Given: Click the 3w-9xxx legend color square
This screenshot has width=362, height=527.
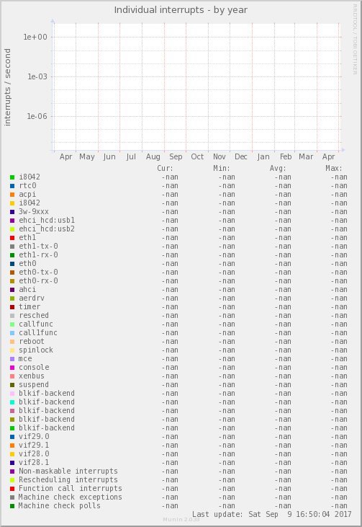Looking at the screenshot, I should (12, 212).
